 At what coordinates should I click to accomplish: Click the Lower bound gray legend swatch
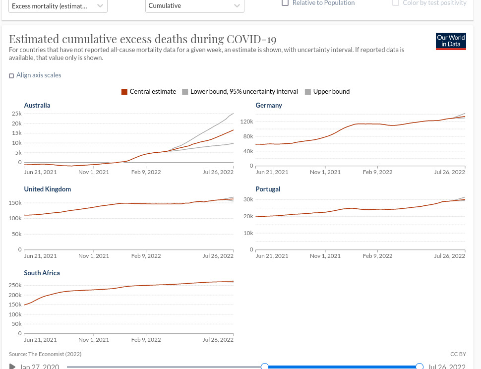click(185, 92)
